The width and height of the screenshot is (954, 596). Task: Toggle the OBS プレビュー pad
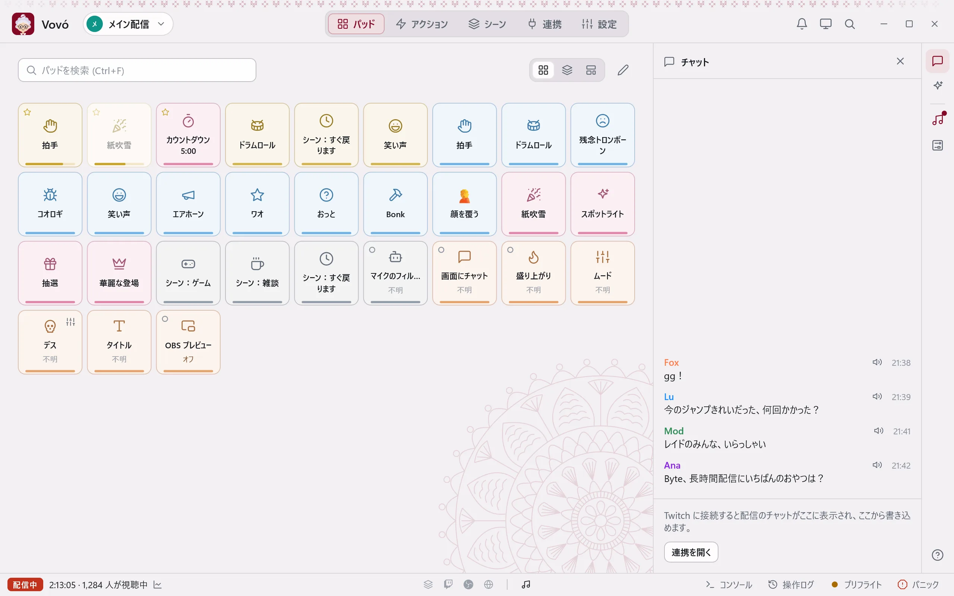(x=188, y=342)
